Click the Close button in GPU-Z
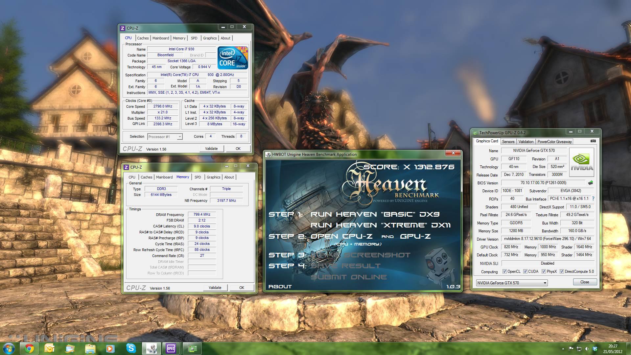Viewport: 631px width, 355px height. pos(584,282)
